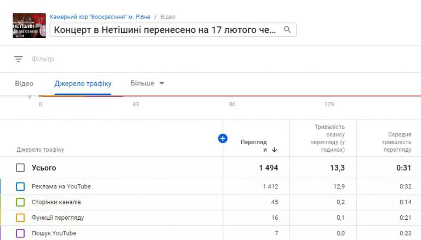Image resolution: width=421 pixels, height=240 pixels.
Task: Open the Камерний хор "Воскресіння" channel link
Action: tap(99, 17)
